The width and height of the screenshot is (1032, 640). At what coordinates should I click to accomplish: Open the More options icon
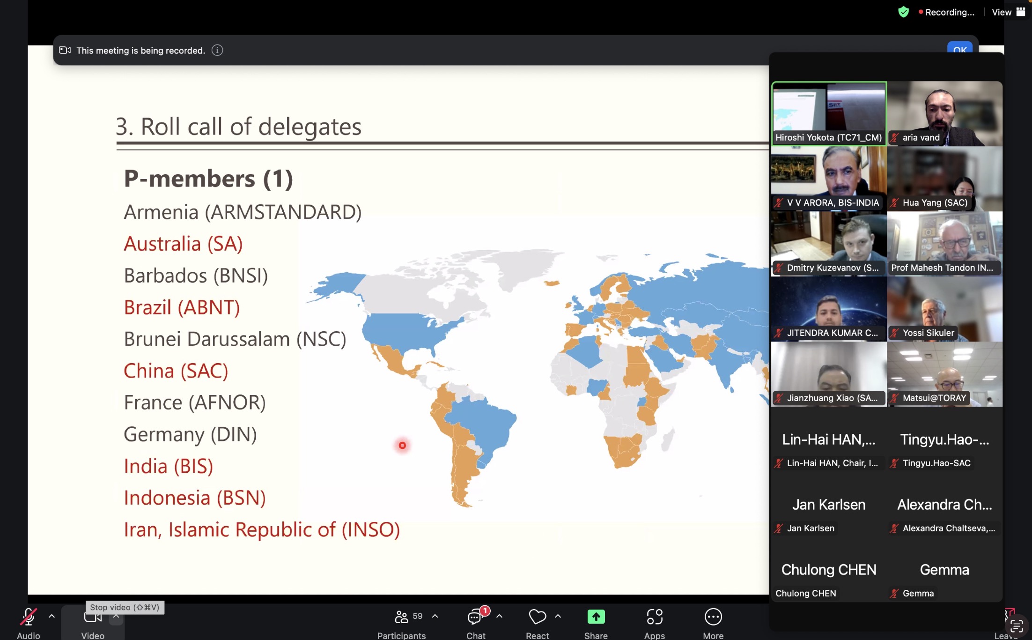(x=713, y=617)
